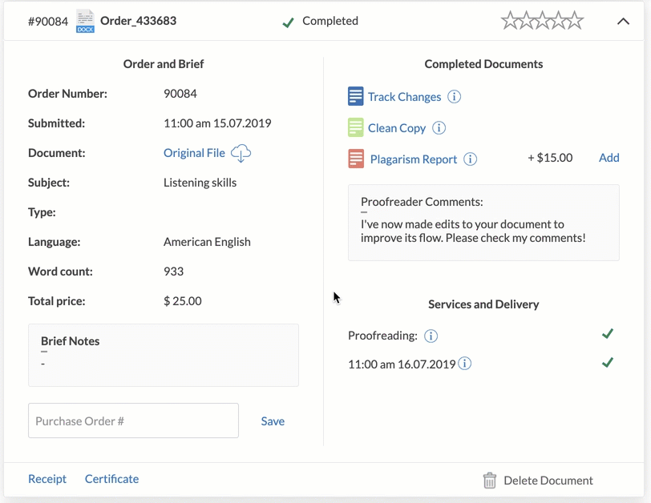Click info icon beside 16.07.2019 delivery time
This screenshot has height=503, width=651.
tap(464, 364)
